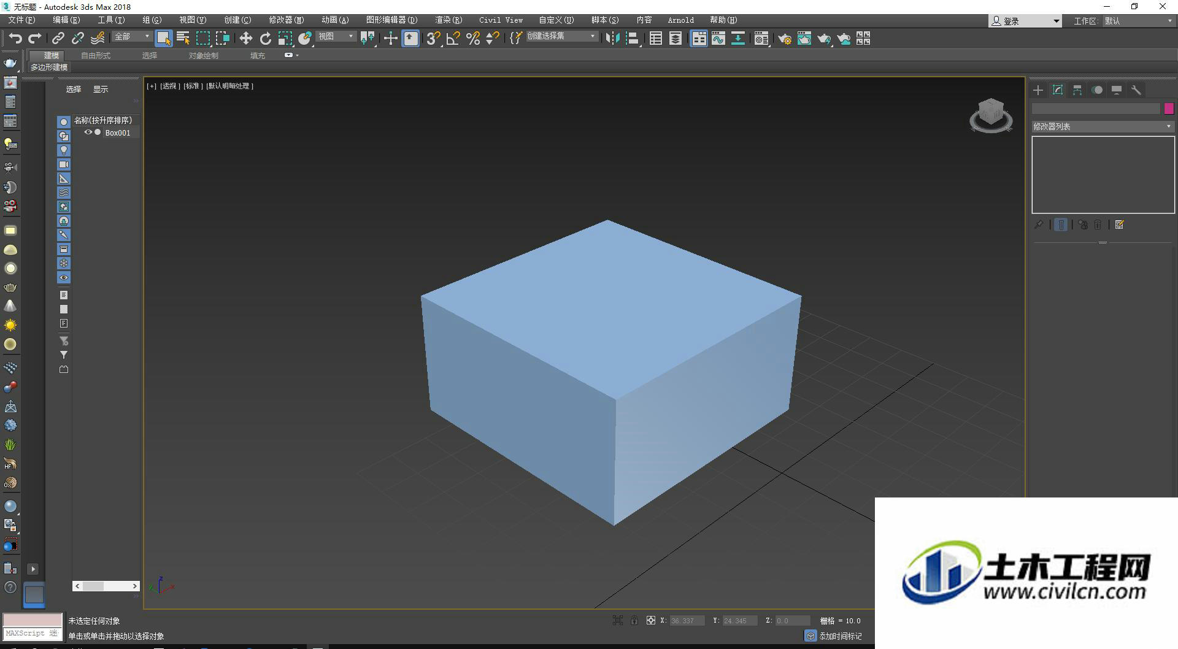
Task: Click Render in the Cloud icon
Action: click(844, 39)
